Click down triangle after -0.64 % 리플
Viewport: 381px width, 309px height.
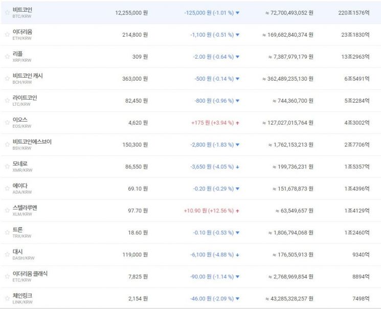(x=238, y=57)
